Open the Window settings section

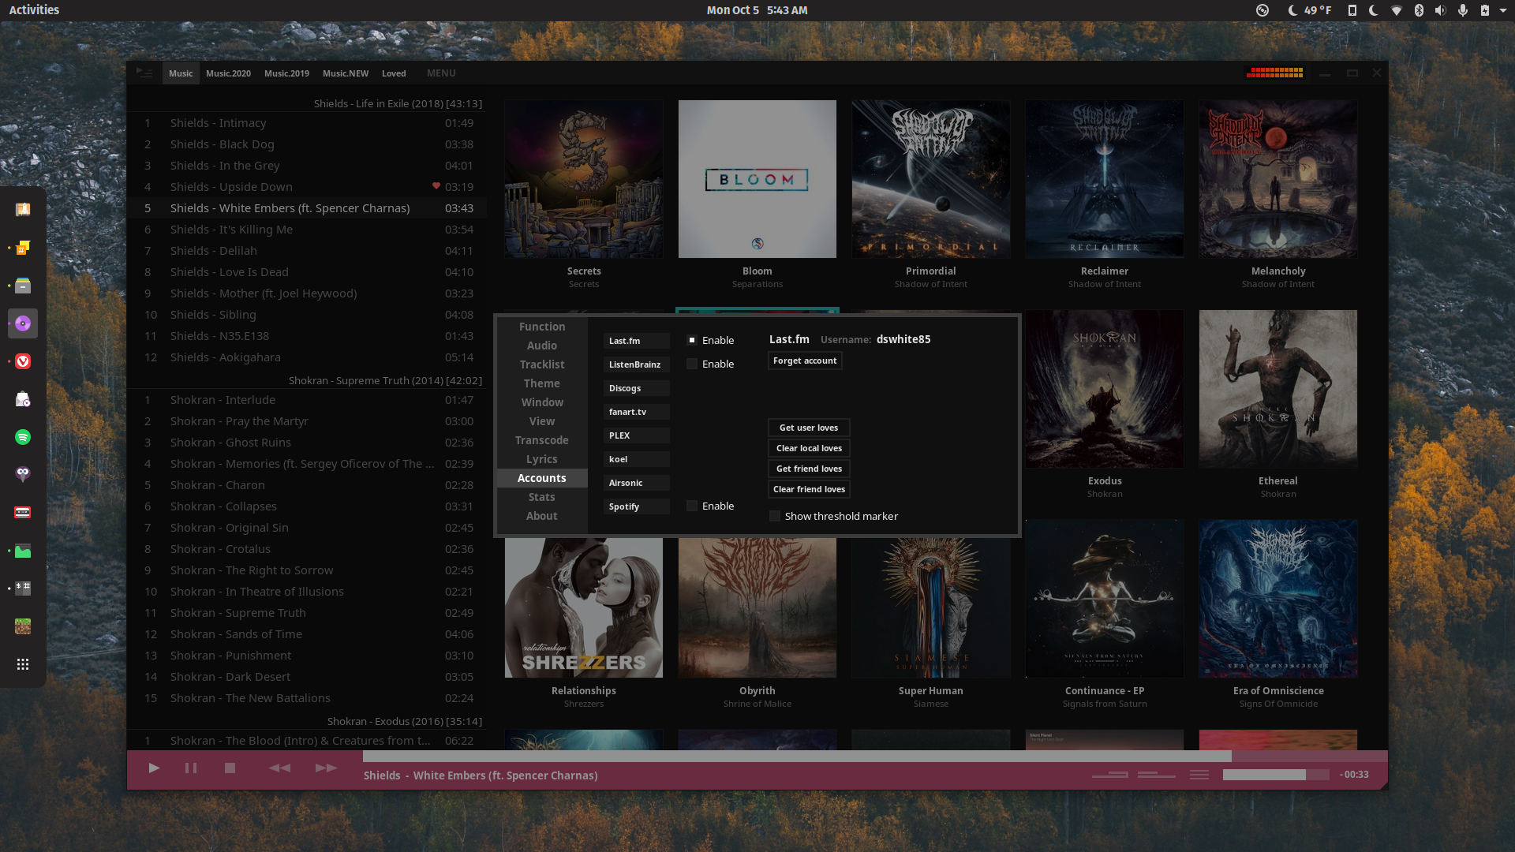coord(542,402)
